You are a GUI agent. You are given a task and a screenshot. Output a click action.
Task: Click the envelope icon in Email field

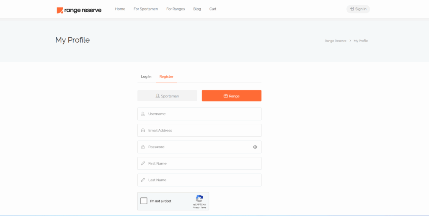click(143, 131)
